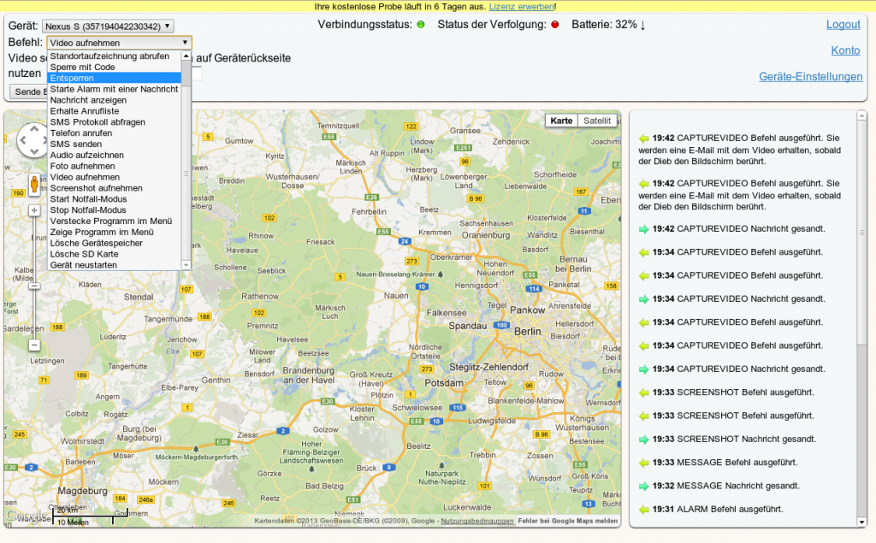The image size is (876, 543).
Task: Click the map pan down arrow
Action: click(x=34, y=151)
